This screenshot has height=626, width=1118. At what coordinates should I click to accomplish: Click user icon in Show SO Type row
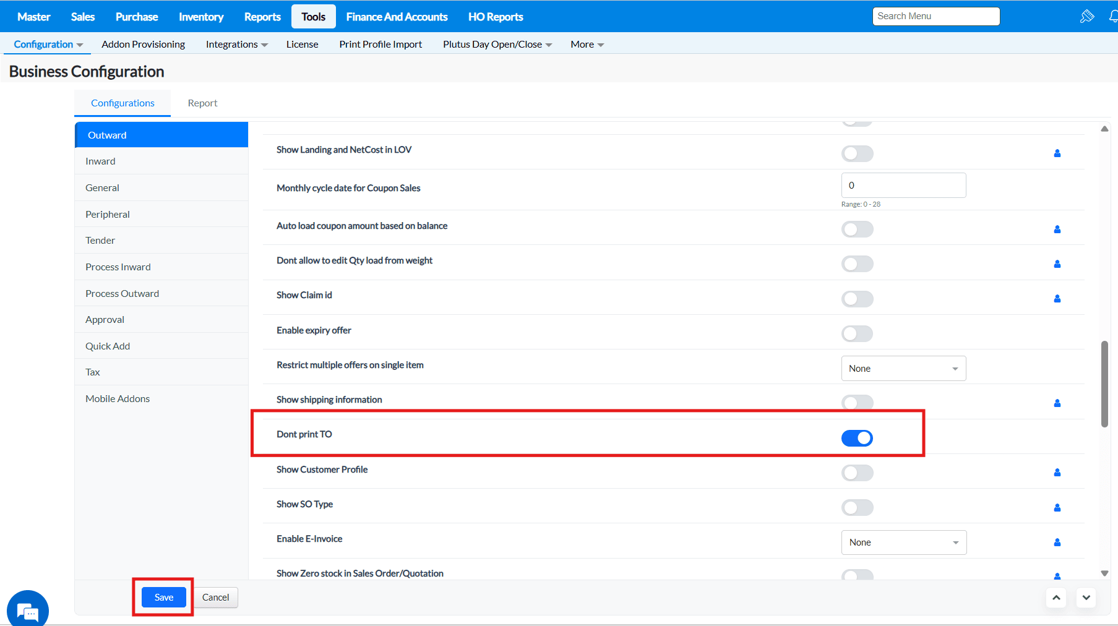click(1057, 508)
